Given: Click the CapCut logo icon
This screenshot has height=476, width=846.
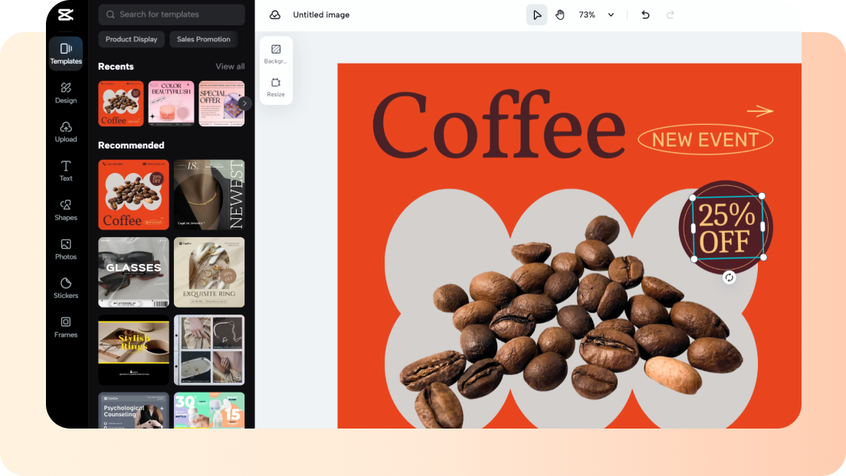Looking at the screenshot, I should click(66, 15).
